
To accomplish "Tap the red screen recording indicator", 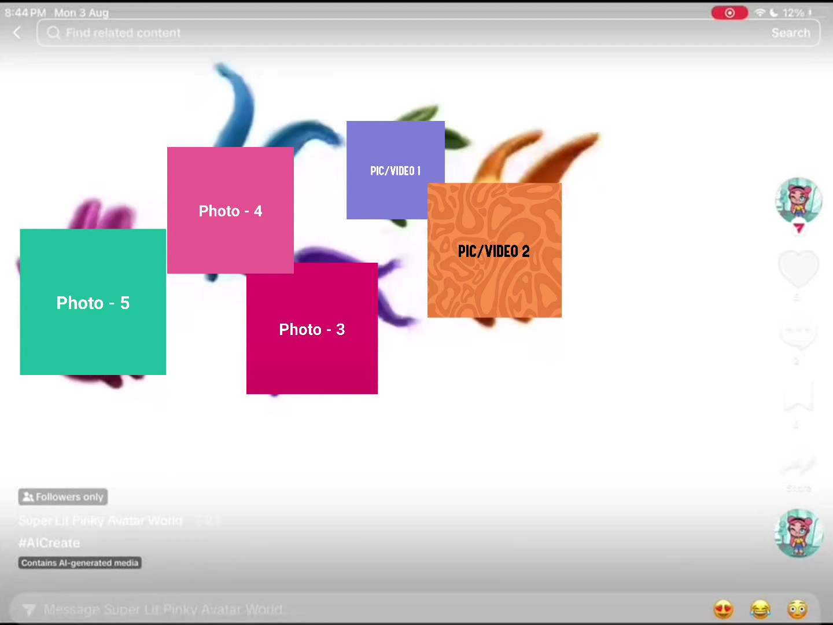I will 729,13.
